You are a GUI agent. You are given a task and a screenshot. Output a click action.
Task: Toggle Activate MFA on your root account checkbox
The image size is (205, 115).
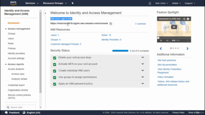(54, 65)
